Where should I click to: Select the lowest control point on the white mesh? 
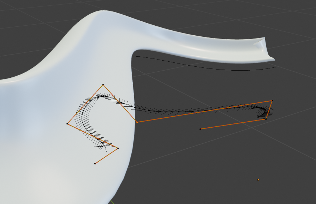95,164
